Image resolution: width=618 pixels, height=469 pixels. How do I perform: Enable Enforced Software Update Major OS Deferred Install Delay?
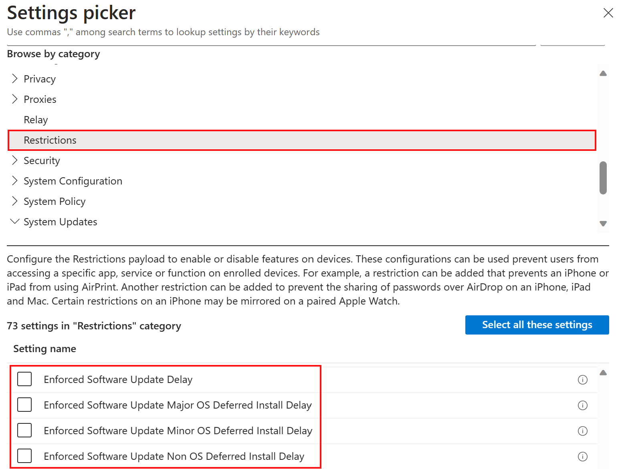point(24,405)
